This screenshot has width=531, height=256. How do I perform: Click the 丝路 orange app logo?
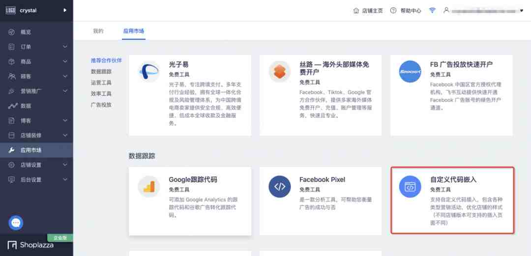[x=280, y=71]
